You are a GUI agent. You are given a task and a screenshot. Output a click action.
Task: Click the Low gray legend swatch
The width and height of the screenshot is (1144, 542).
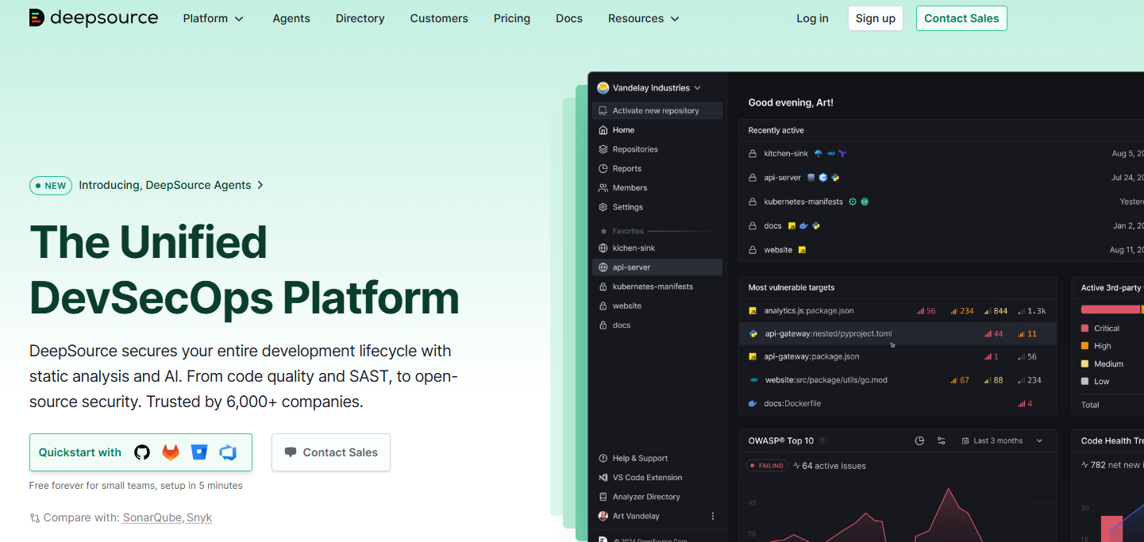click(1085, 382)
